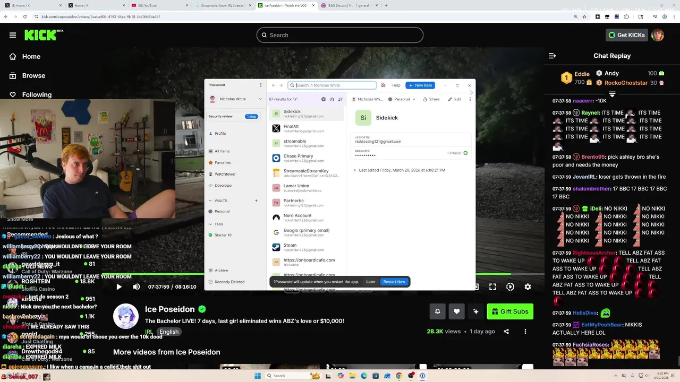
Task: Open Personal vault dropdown in item header
Action: pos(401,99)
